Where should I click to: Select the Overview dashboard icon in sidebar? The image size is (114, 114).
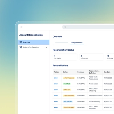21,42
